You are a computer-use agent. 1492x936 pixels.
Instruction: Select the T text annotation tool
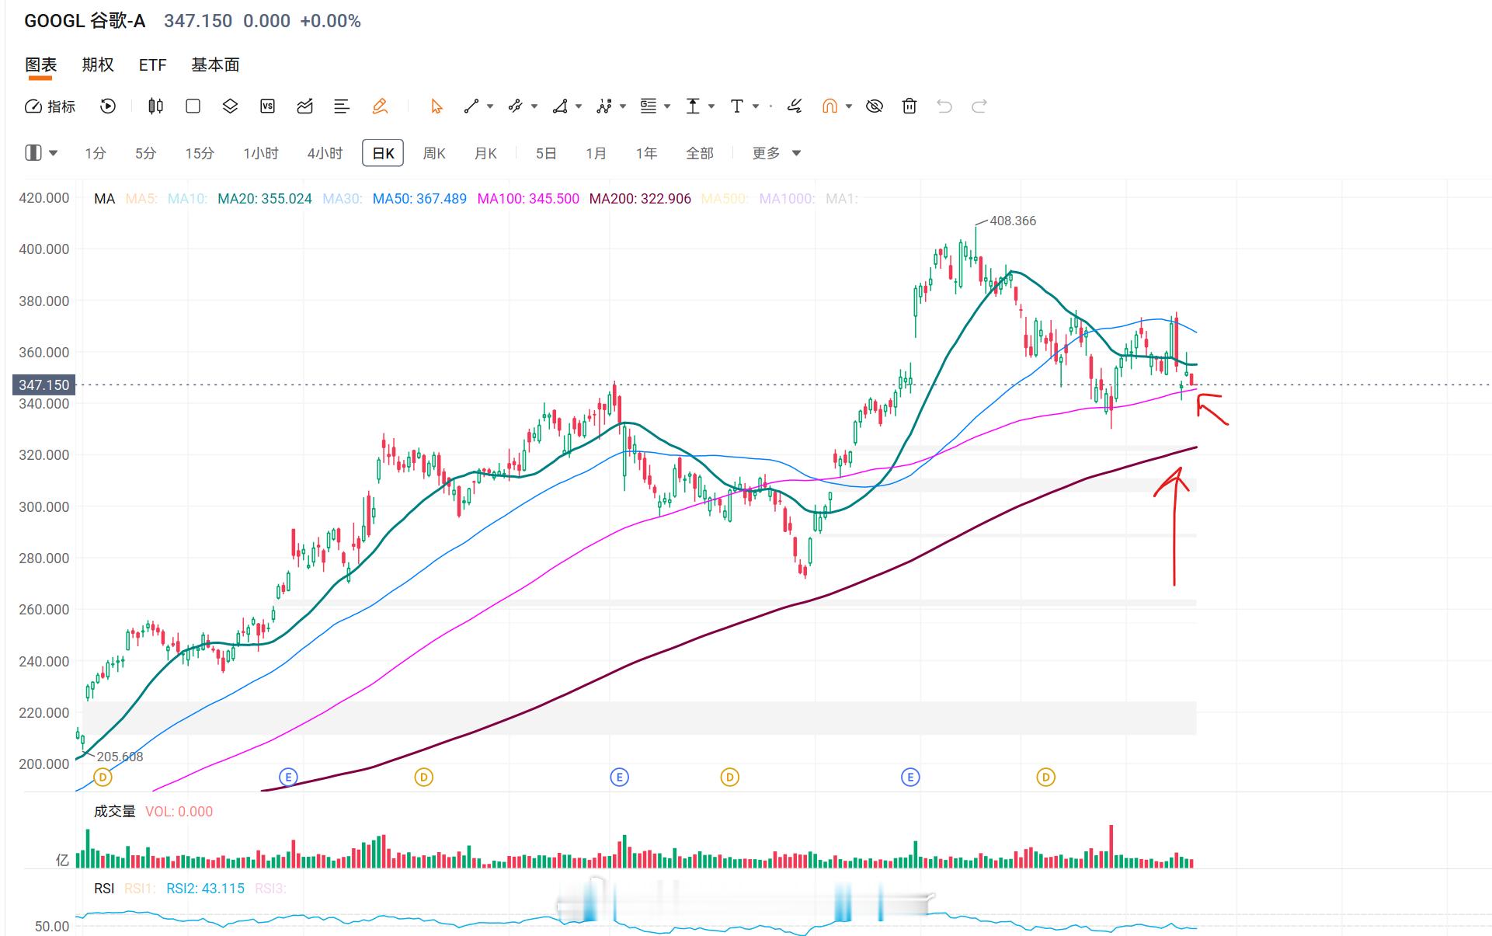point(737,106)
